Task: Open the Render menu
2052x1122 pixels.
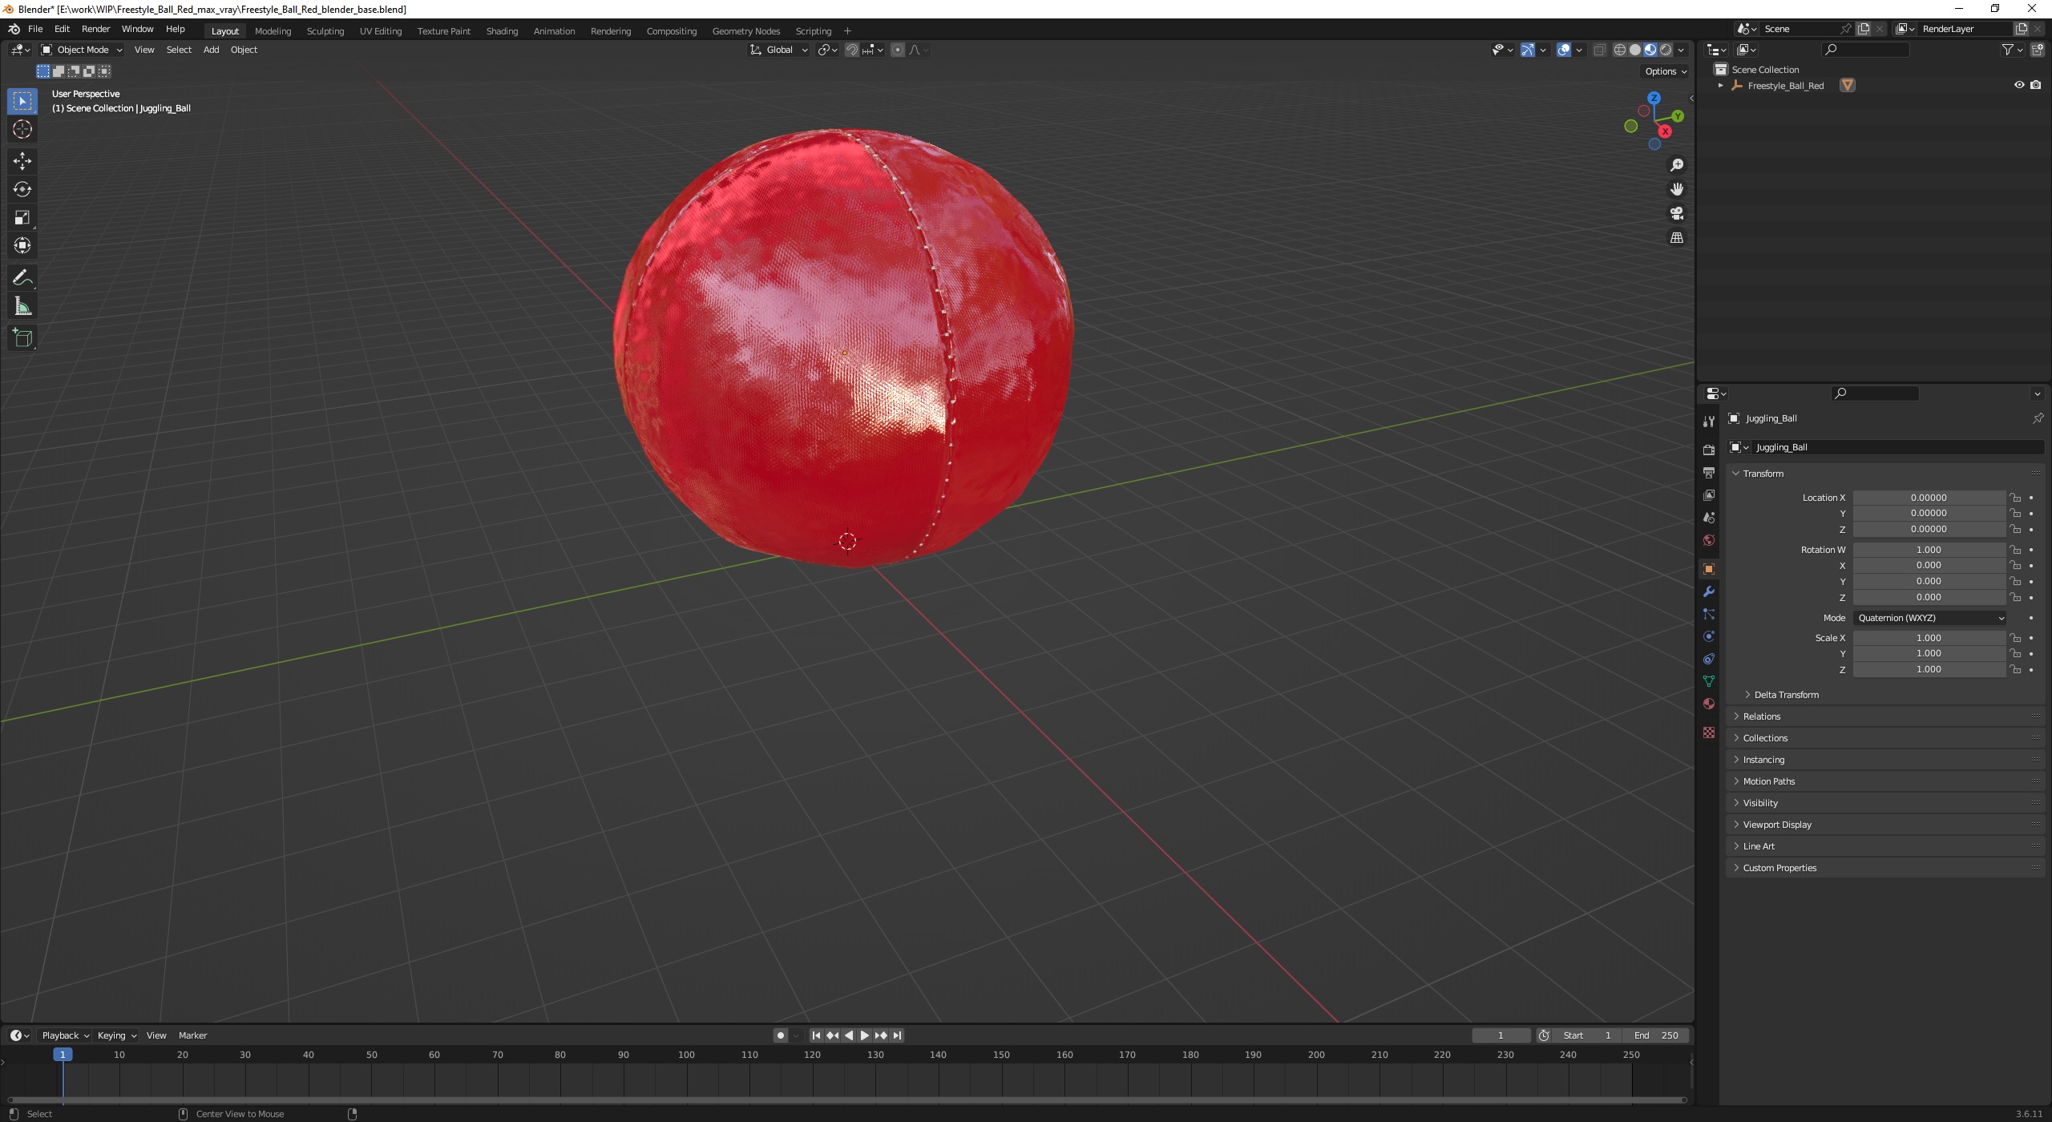Action: pyautogui.click(x=95, y=29)
